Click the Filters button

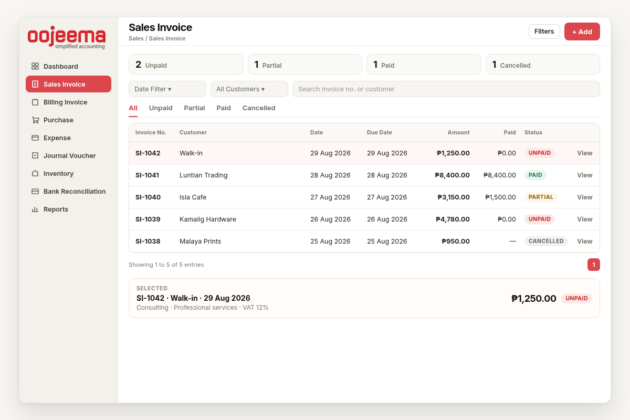[544, 31]
